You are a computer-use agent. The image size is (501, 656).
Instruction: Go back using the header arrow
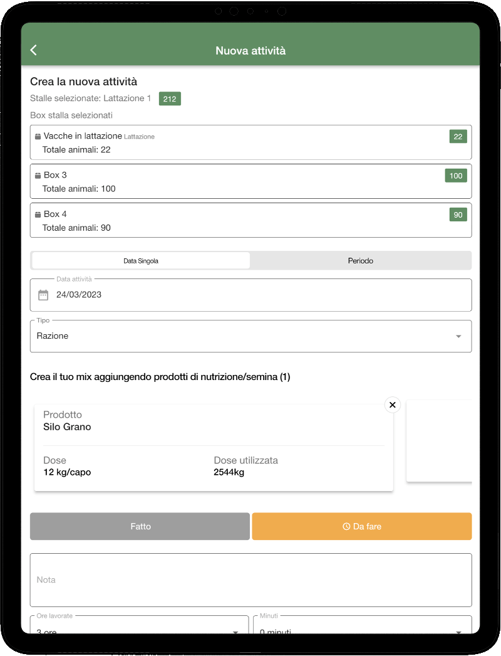tap(34, 50)
